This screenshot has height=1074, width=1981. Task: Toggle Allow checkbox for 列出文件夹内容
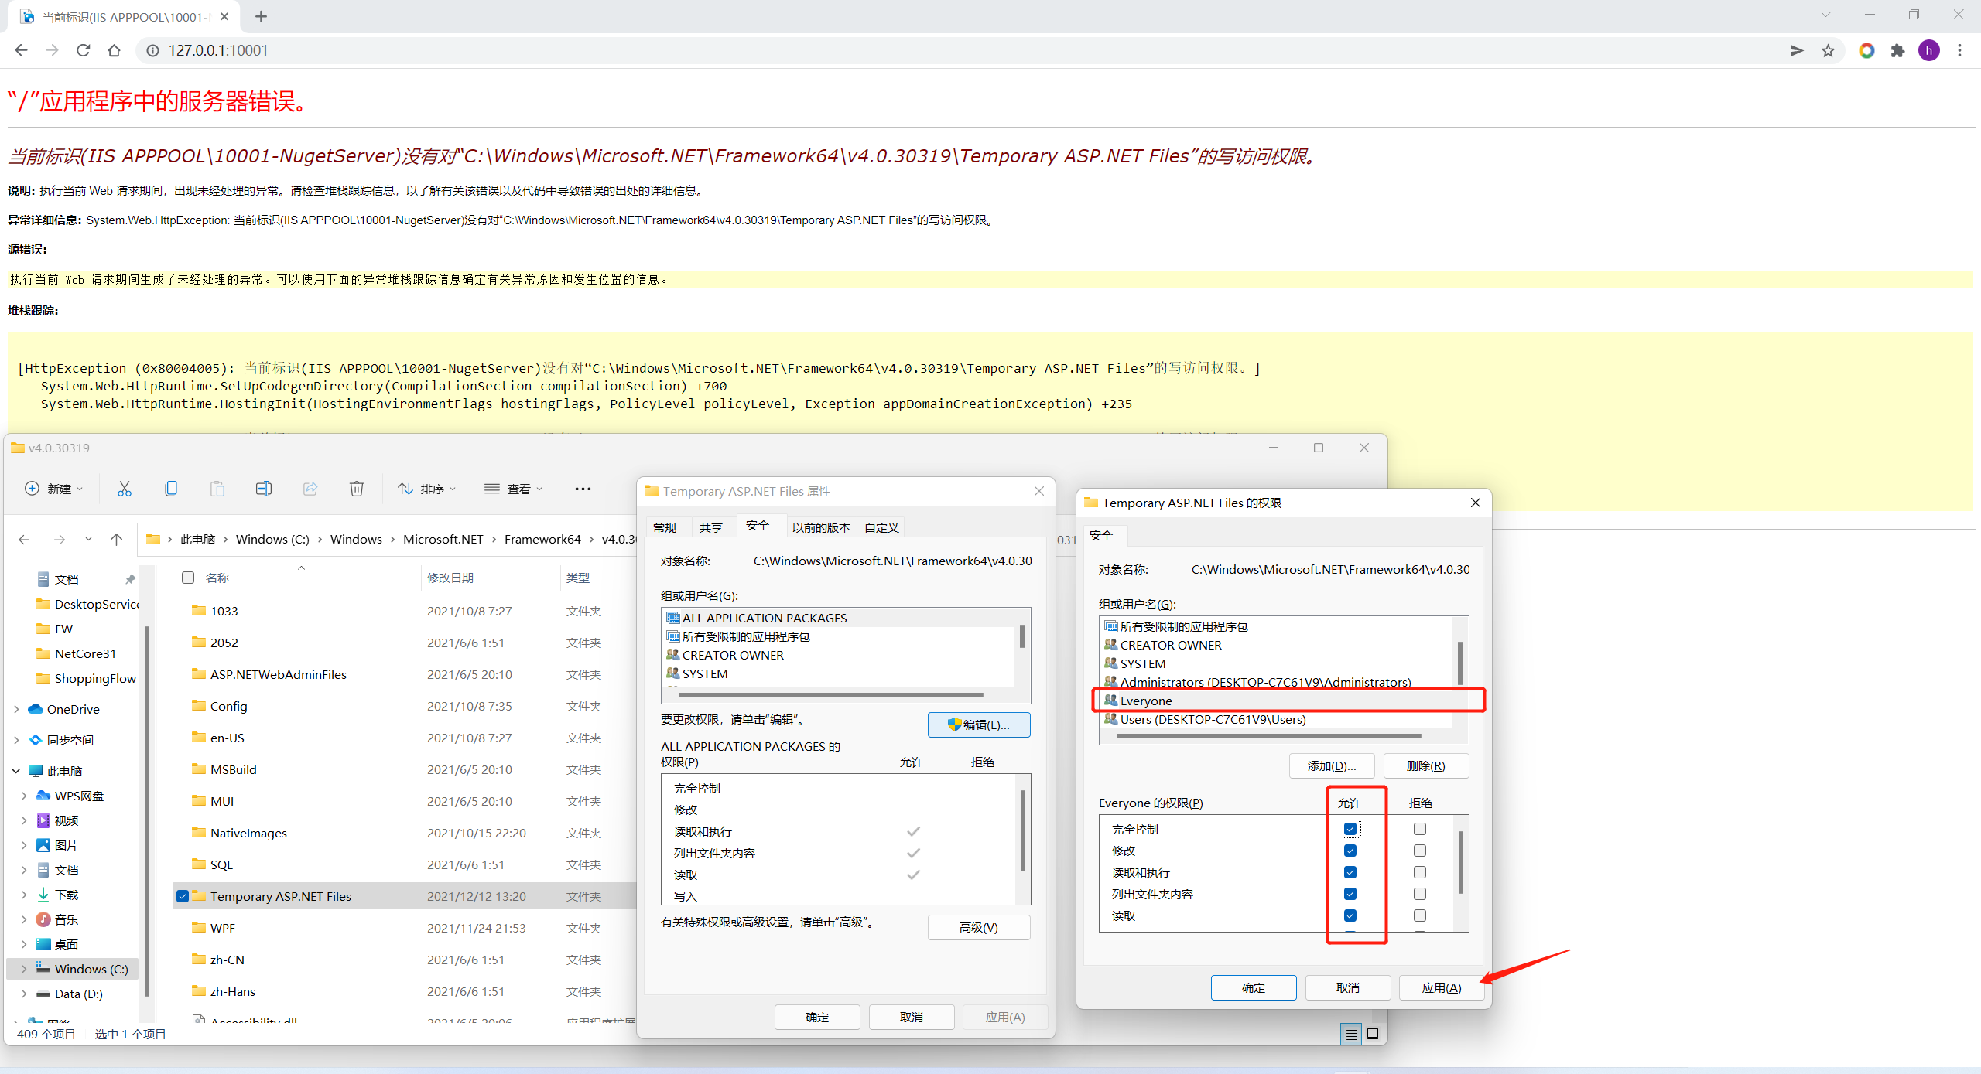[1350, 894]
